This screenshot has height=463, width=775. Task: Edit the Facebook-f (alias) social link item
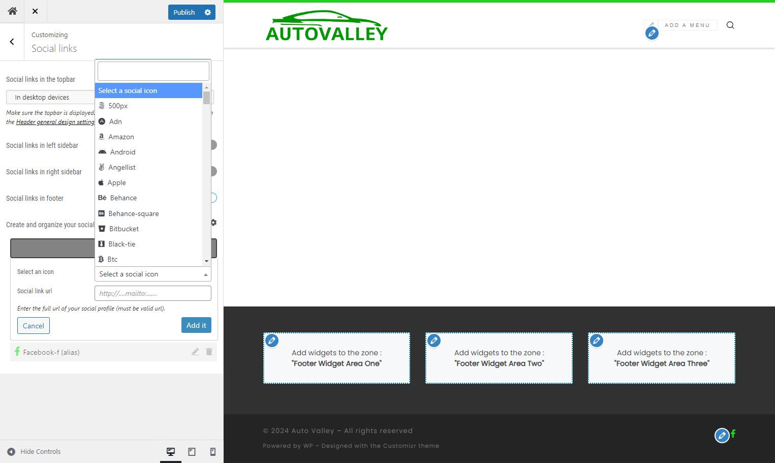pyautogui.click(x=195, y=352)
